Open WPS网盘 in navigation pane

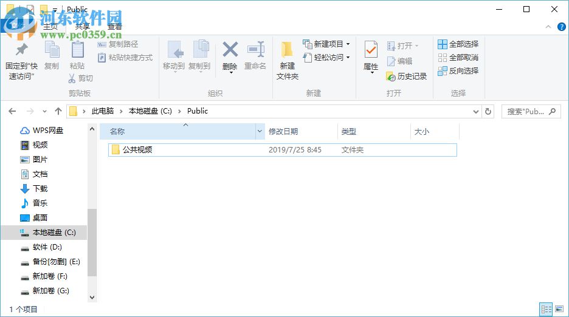41,131
